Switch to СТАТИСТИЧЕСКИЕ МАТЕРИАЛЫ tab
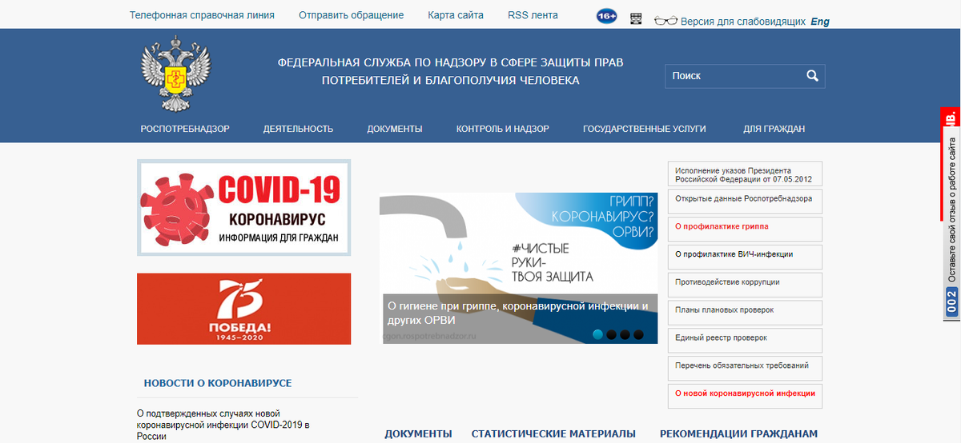Viewport: 961px width, 443px height. 553,434
